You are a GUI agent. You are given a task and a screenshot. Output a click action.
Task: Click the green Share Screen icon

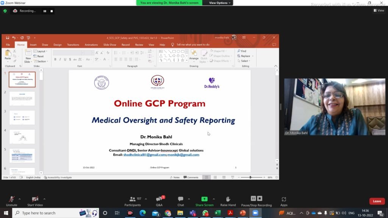[x=204, y=199]
